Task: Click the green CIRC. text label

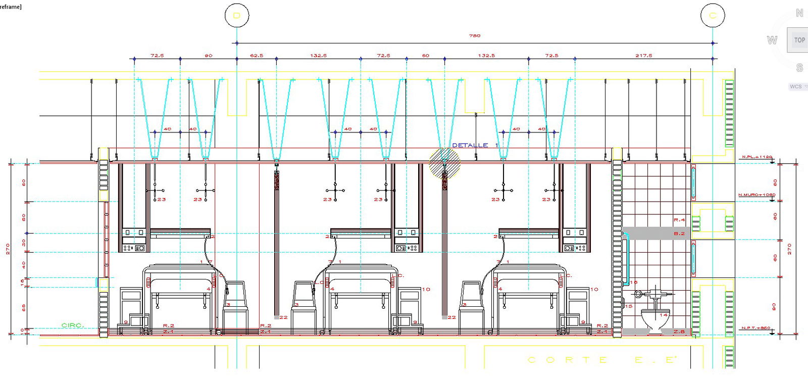Action: (73, 325)
